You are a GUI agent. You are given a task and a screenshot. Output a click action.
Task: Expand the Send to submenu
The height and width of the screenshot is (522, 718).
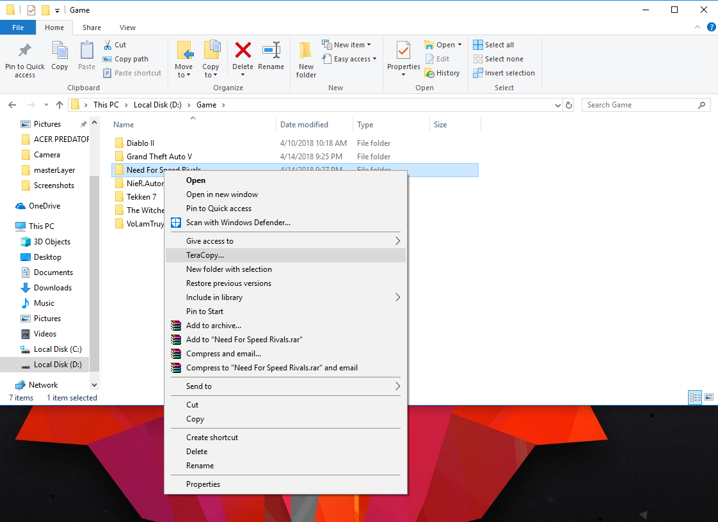[397, 386]
